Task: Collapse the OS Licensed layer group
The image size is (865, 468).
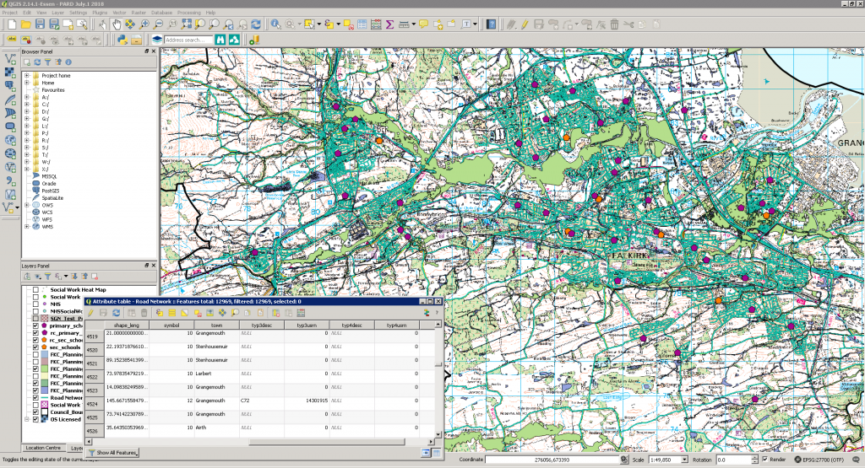Action: (x=26, y=419)
